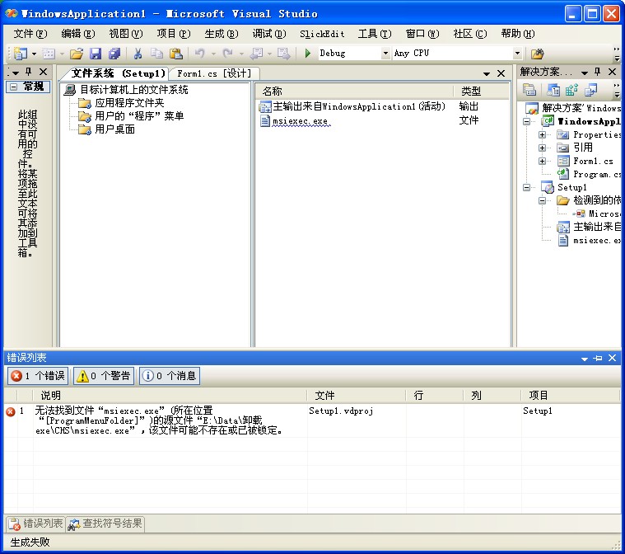Click the Copy toolbar icon
The image size is (625, 554).
[x=156, y=53]
